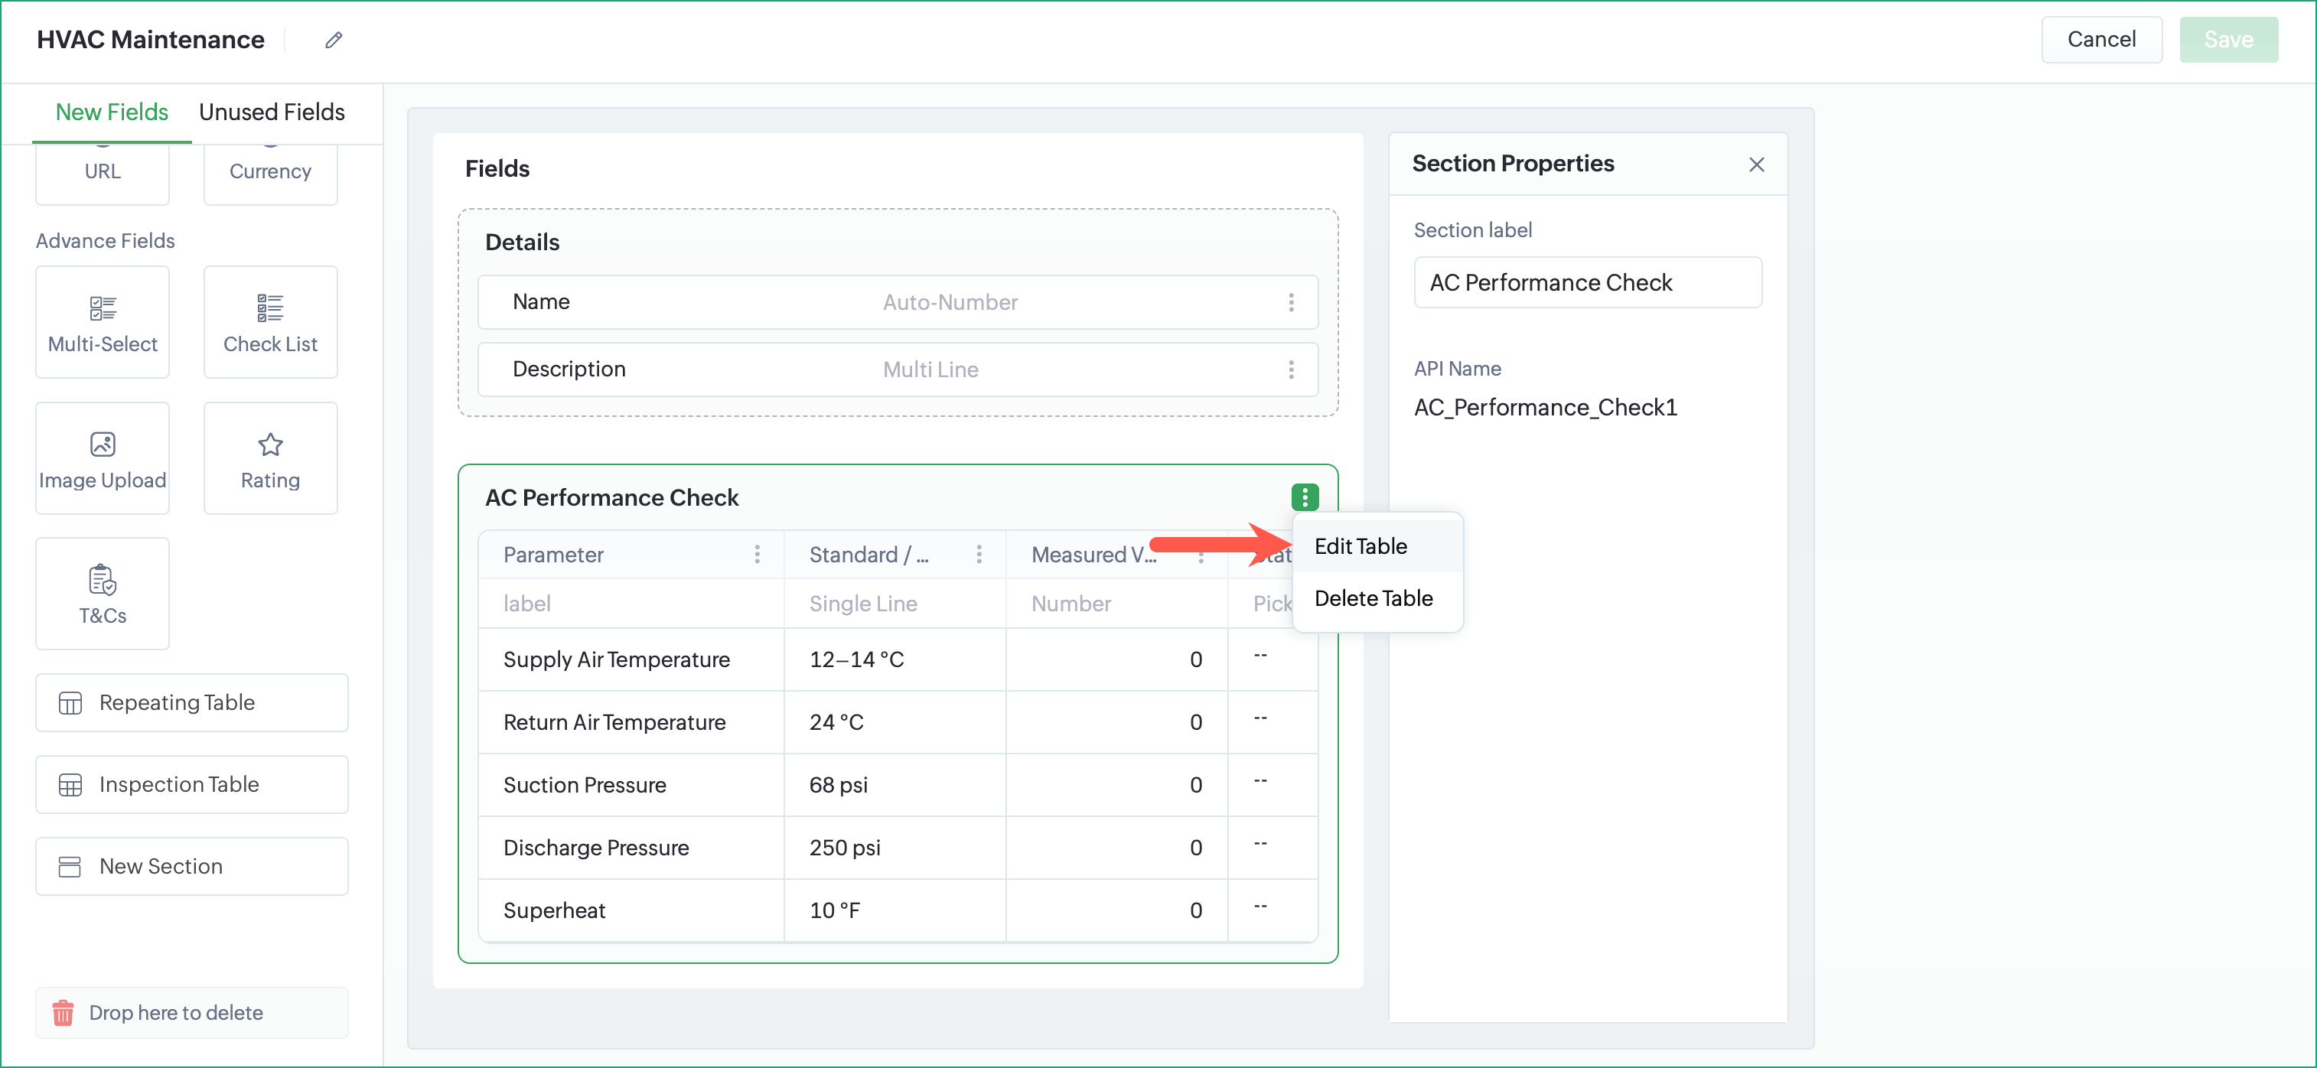Click the Single Line type cell

[894, 604]
